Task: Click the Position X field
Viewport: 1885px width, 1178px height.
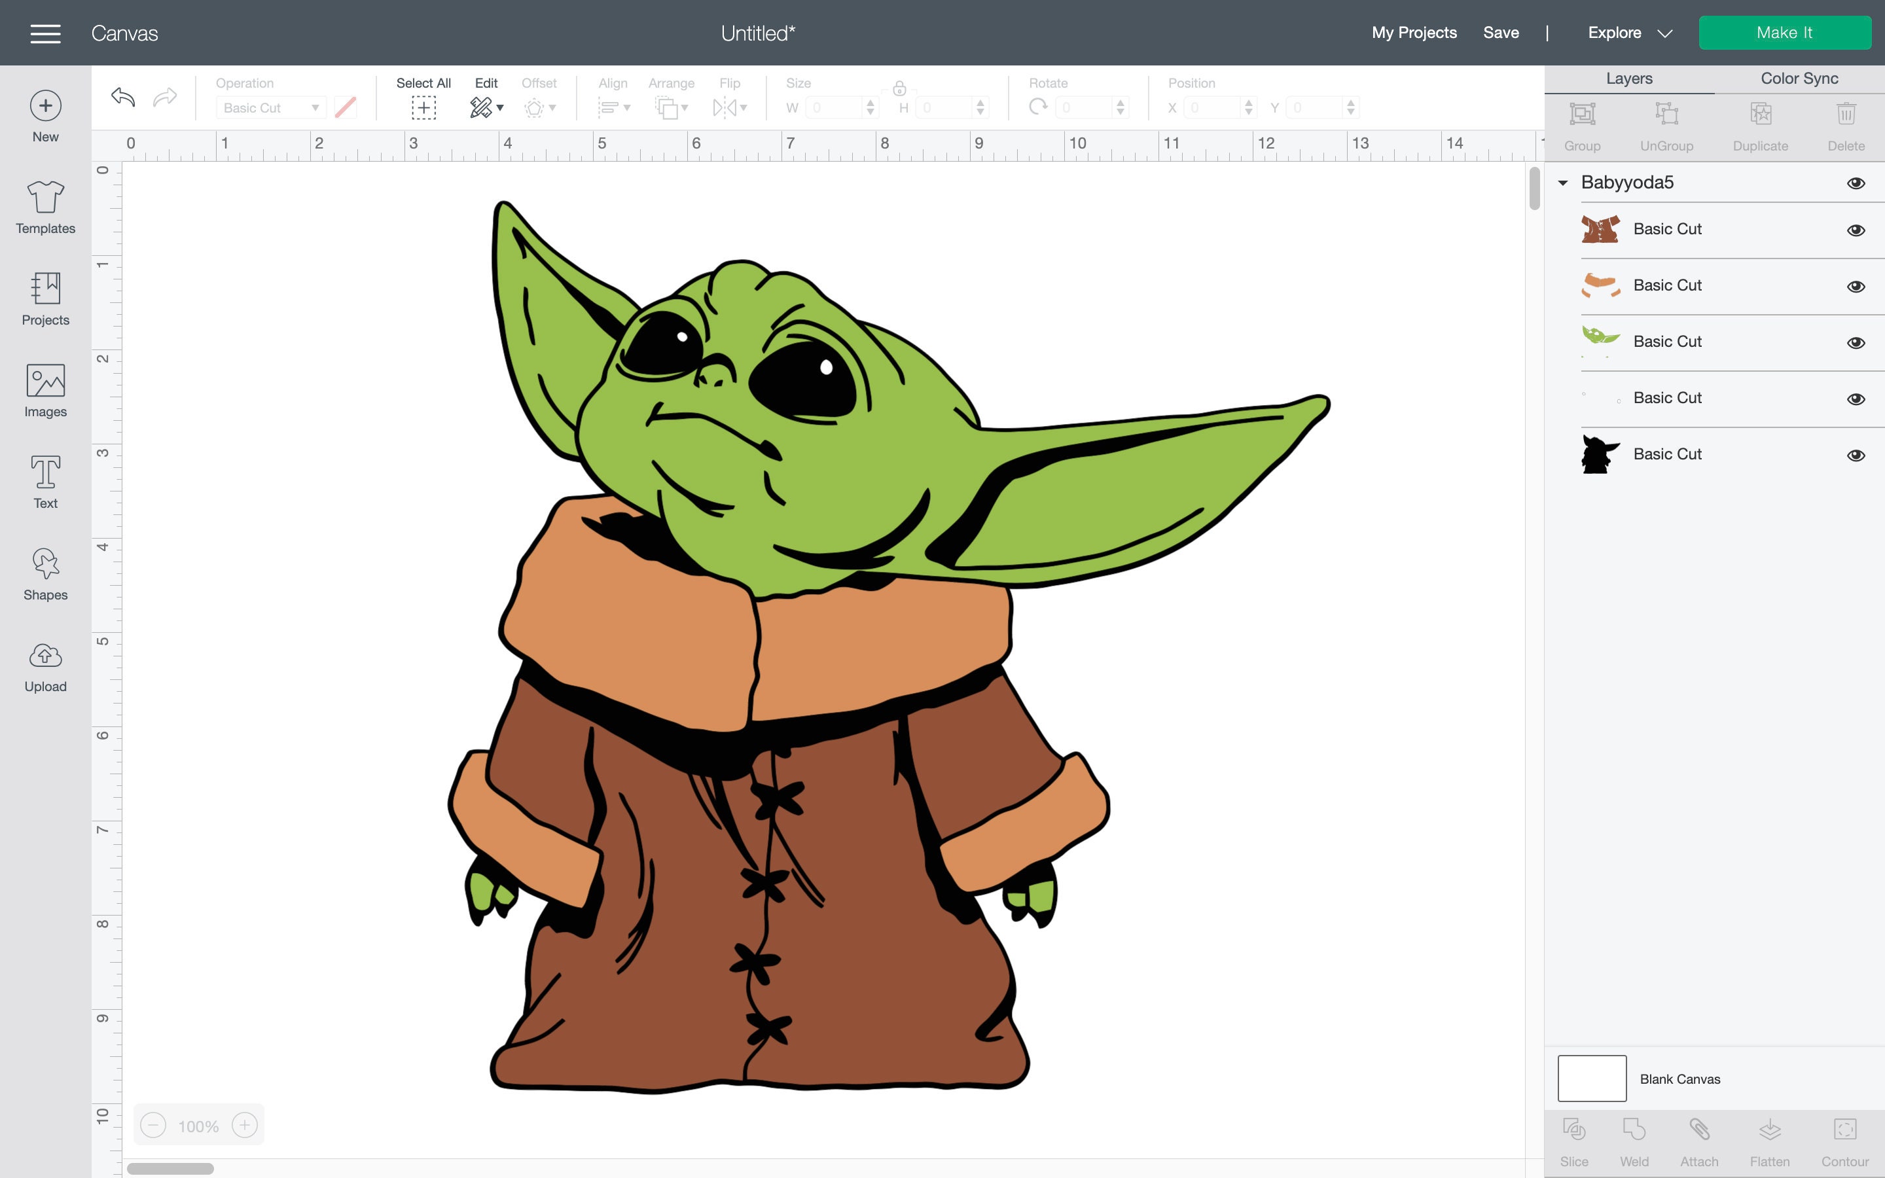Action: [1221, 107]
